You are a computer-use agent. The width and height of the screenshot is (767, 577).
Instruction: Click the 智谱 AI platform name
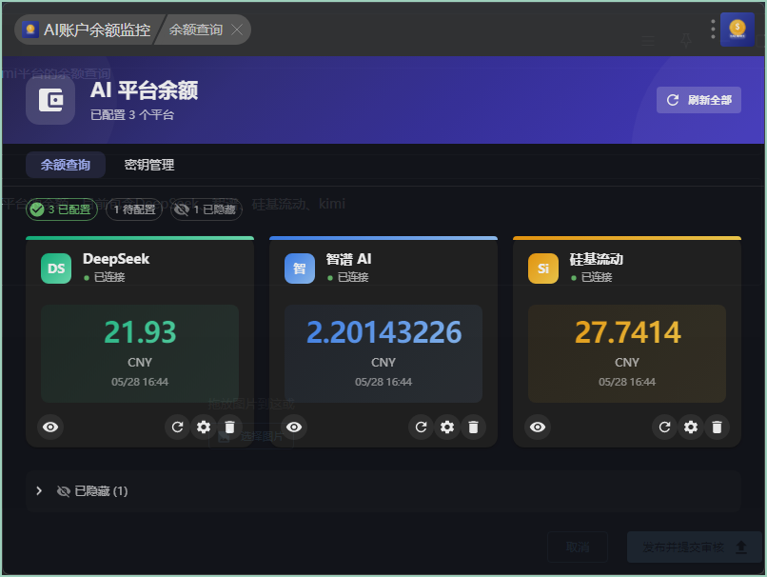[348, 259]
